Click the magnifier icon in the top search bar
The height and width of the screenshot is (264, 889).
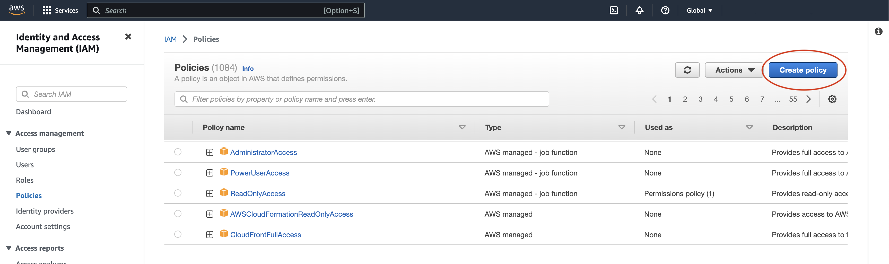click(x=96, y=10)
